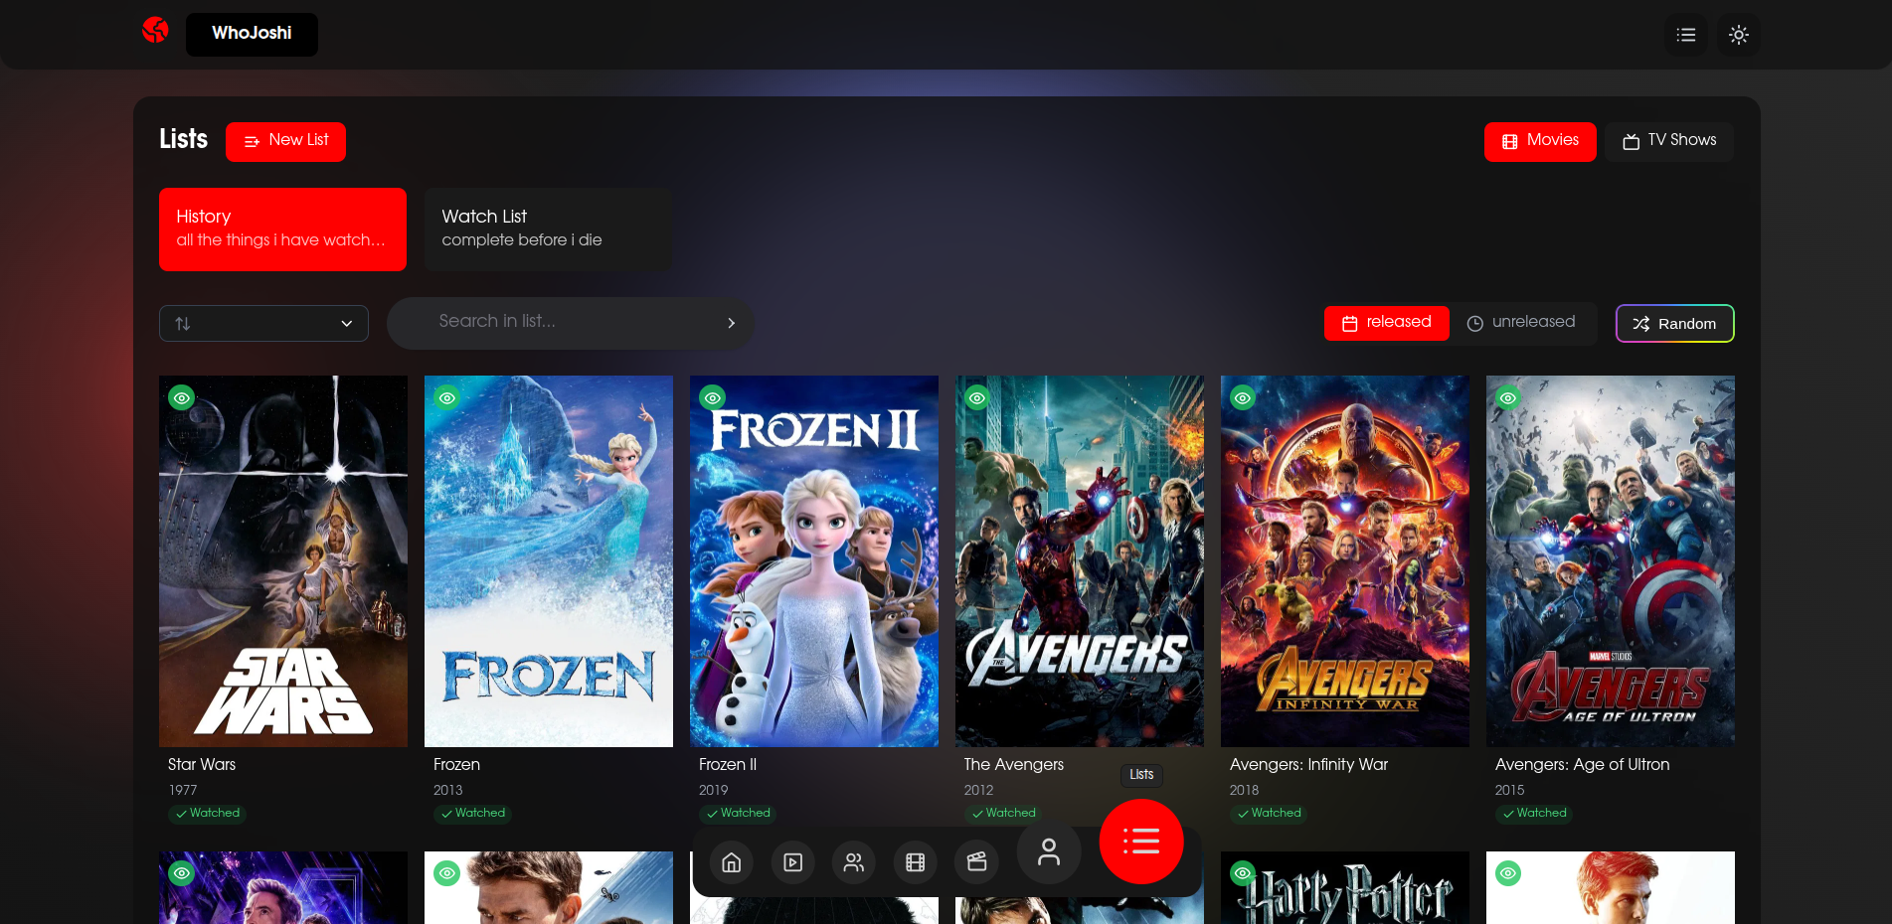This screenshot has width=1892, height=924.
Task: Click year 2019 under Frozen II
Action: 714,790
